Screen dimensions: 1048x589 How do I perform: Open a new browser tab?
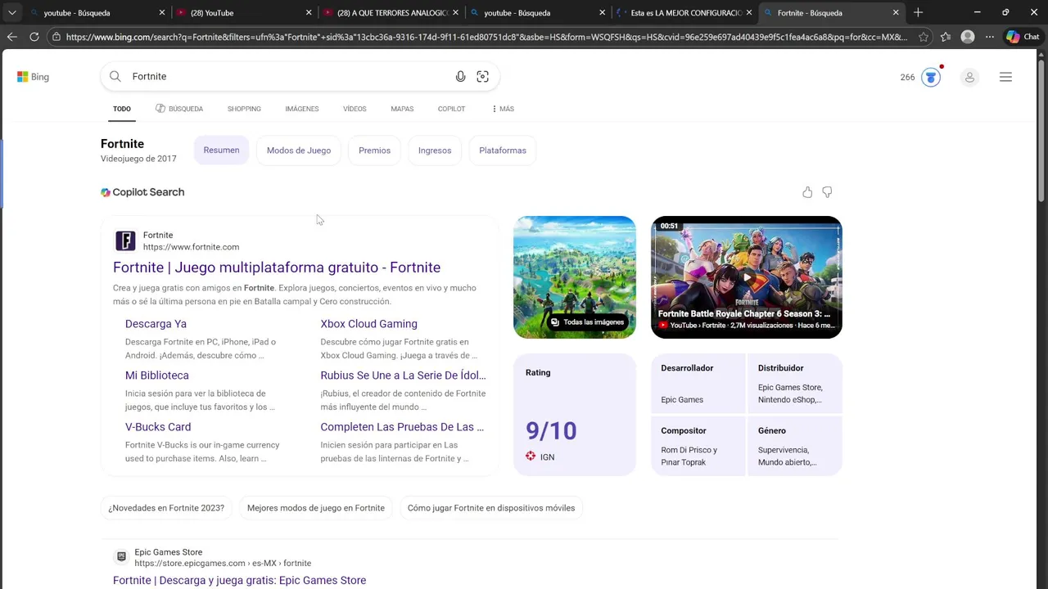[918, 12]
